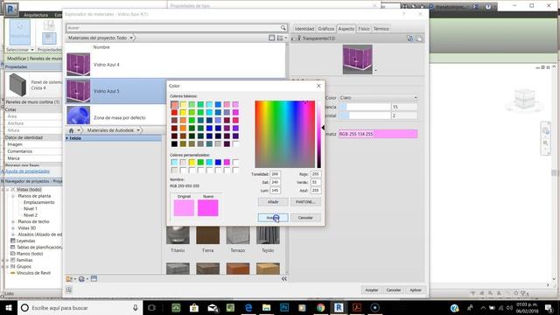
Task: Select the Tejido material thumbnail
Action: [268, 235]
